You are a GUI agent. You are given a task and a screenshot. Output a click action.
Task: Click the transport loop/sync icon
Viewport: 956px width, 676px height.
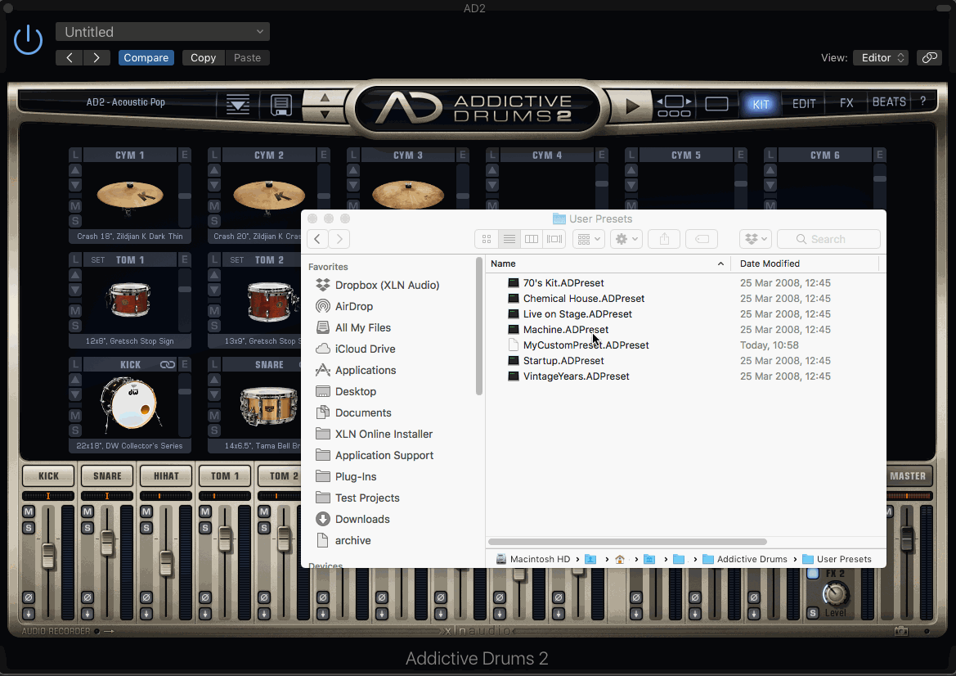tap(674, 105)
